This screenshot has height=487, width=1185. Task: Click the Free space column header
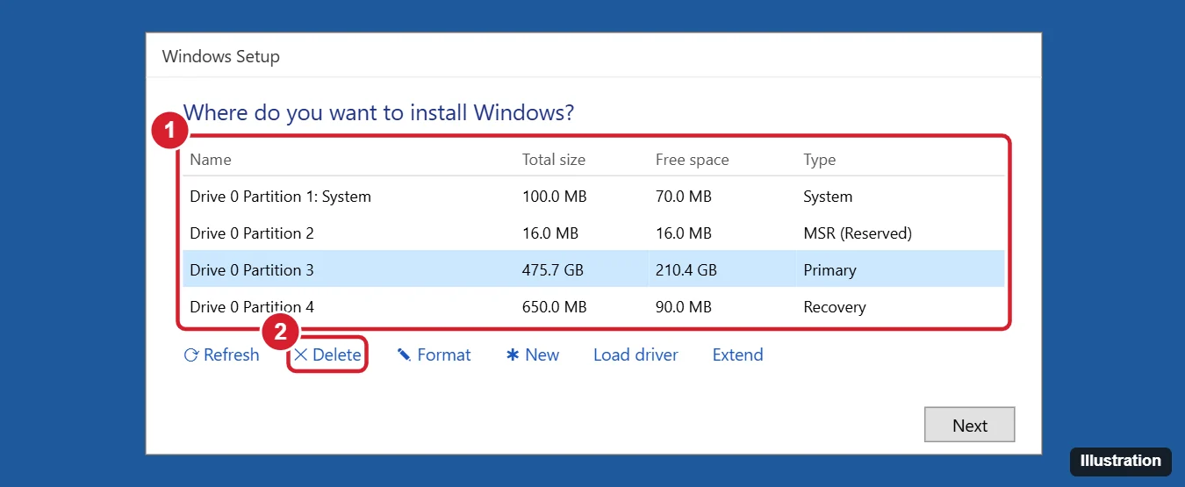coord(693,160)
